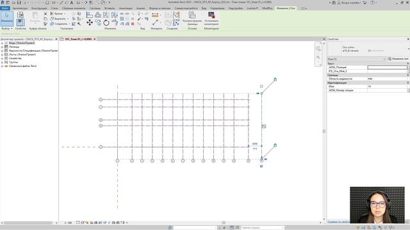Collapse the Идентификация properties section
This screenshot has height=230, width=410.
pos(407,82)
